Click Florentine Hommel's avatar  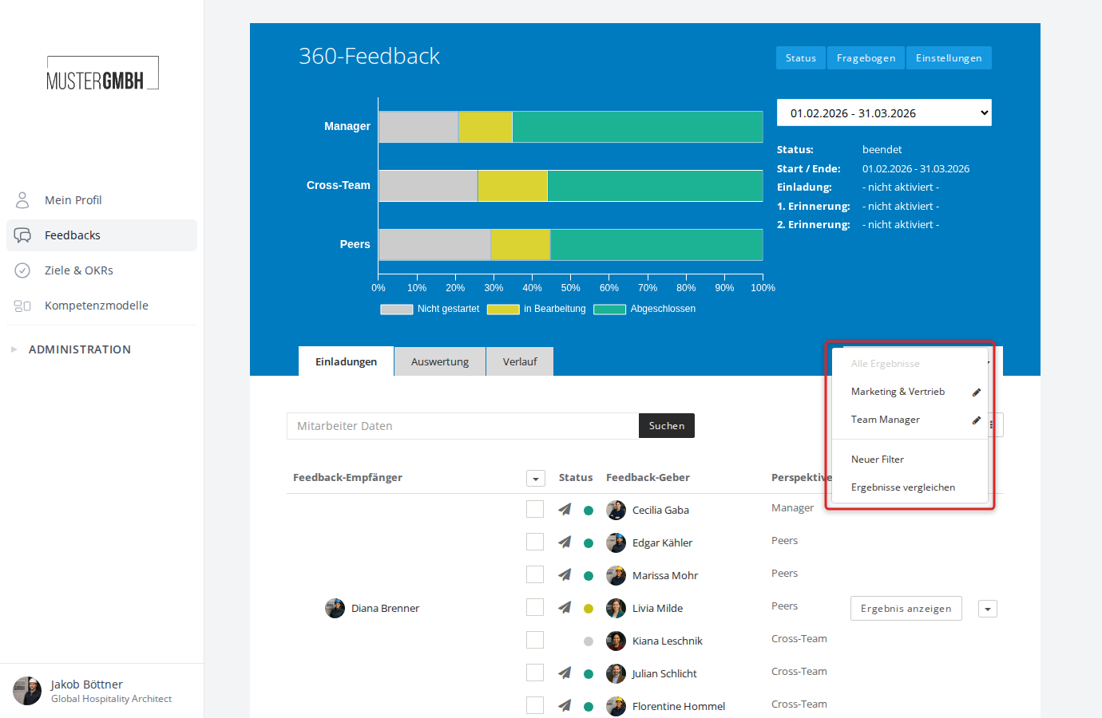[616, 706]
